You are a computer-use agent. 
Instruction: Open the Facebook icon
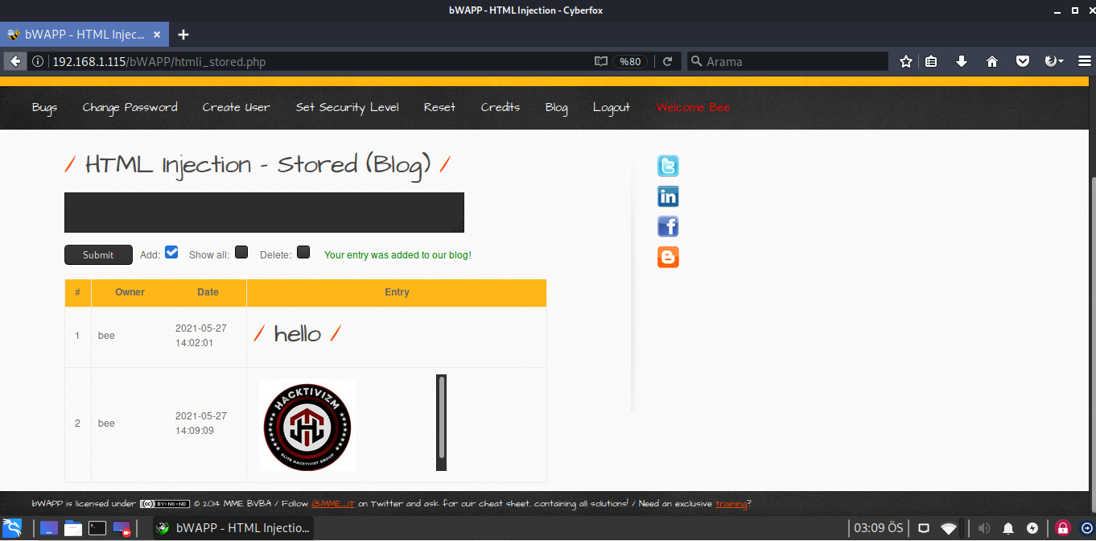668,226
